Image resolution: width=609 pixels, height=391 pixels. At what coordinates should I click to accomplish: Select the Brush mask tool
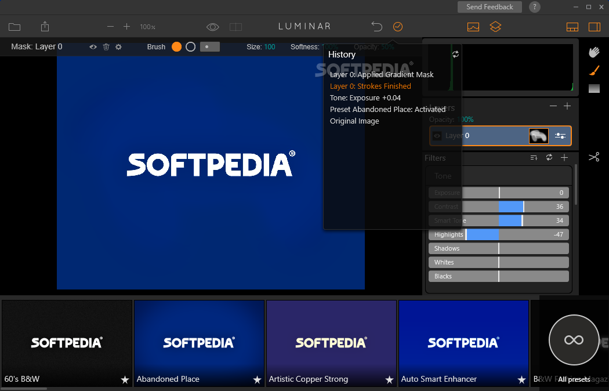click(x=594, y=71)
